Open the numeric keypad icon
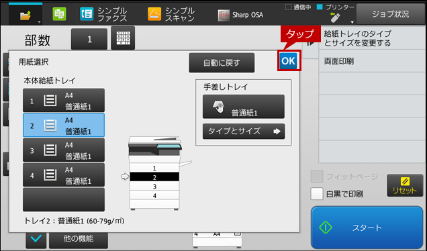 123,38
